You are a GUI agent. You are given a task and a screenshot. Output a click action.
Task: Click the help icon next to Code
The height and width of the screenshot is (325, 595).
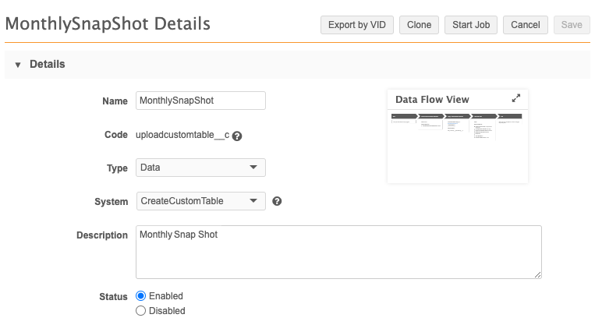[x=237, y=136]
